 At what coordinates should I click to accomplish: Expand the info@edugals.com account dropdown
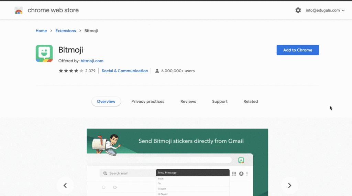pos(325,10)
